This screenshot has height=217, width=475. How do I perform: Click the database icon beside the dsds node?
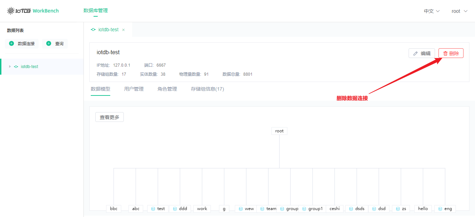click(351, 209)
